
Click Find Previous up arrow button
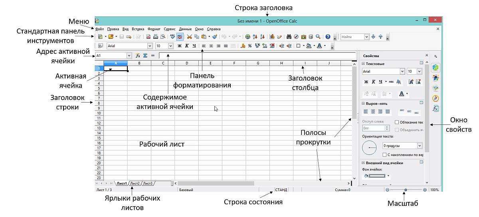(380, 37)
